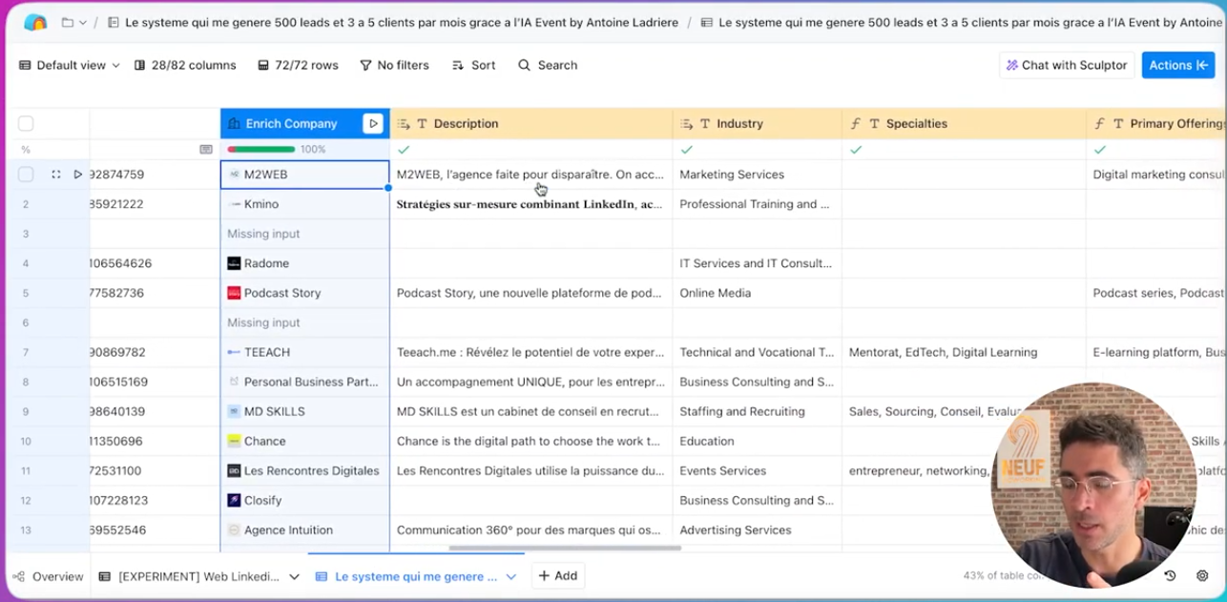The image size is (1227, 602).
Task: Select the Personal Business Part... company cell
Action: click(x=304, y=382)
